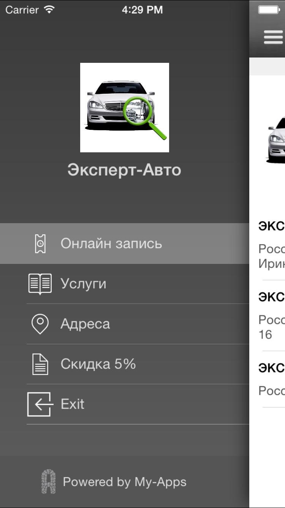Tap the Wi-Fi status icon
This screenshot has width=285, height=508.
[x=49, y=9]
